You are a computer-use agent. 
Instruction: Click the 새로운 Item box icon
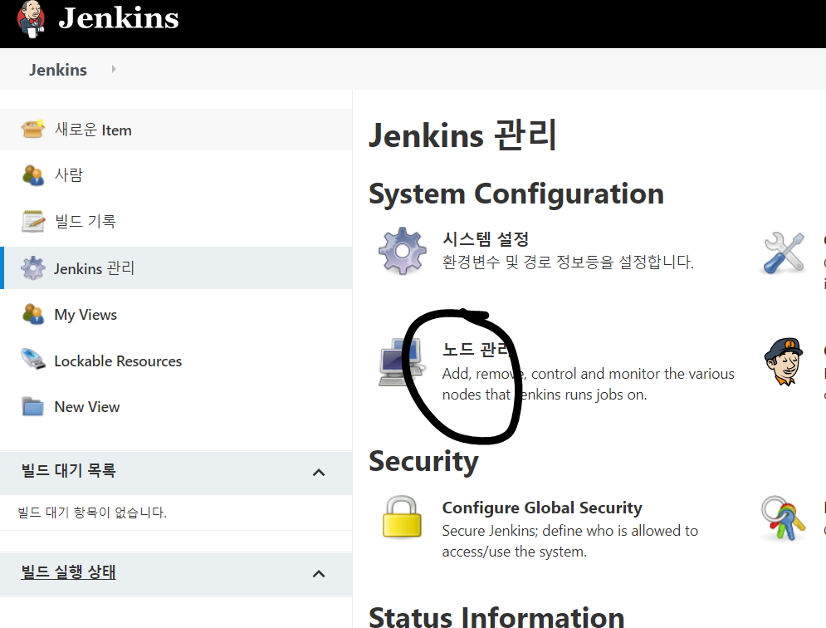tap(32, 130)
